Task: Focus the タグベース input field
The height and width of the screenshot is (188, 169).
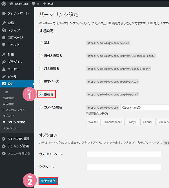Action: tap(124, 167)
